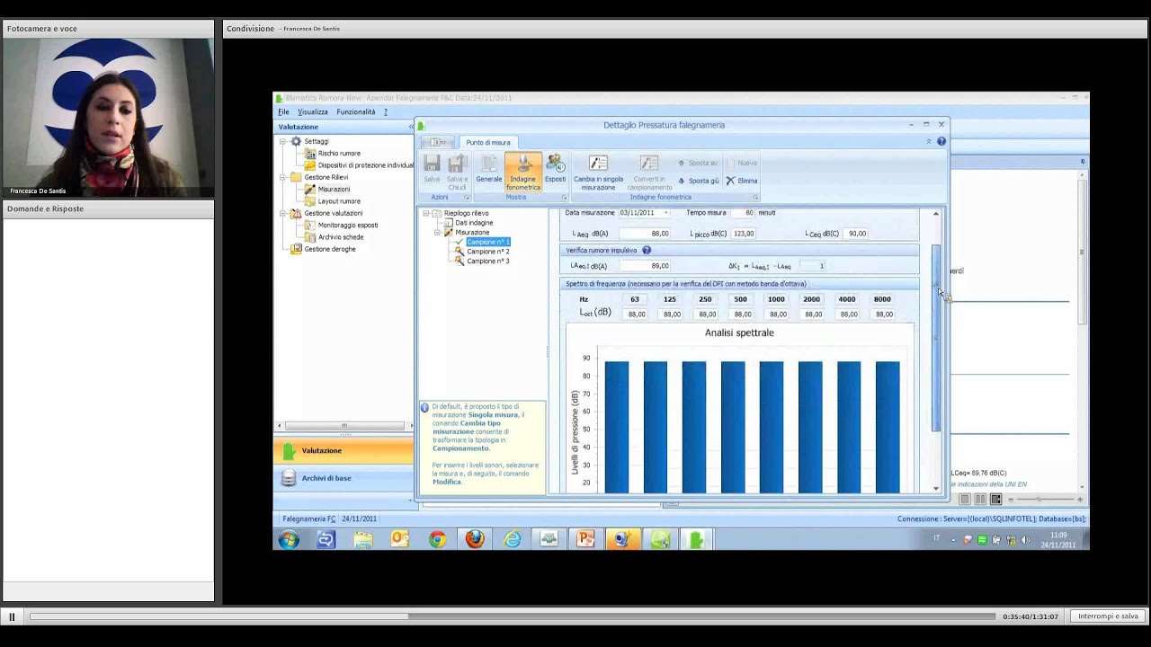
Task: Switch to the Punto di misura tab
Action: [488, 142]
